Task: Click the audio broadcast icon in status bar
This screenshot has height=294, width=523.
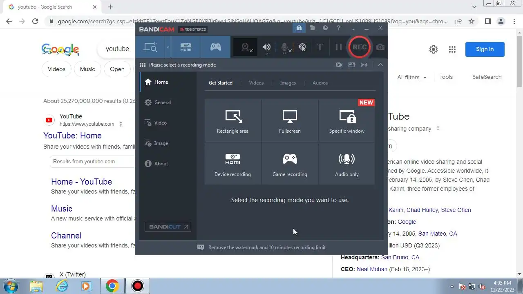Action: point(364,65)
